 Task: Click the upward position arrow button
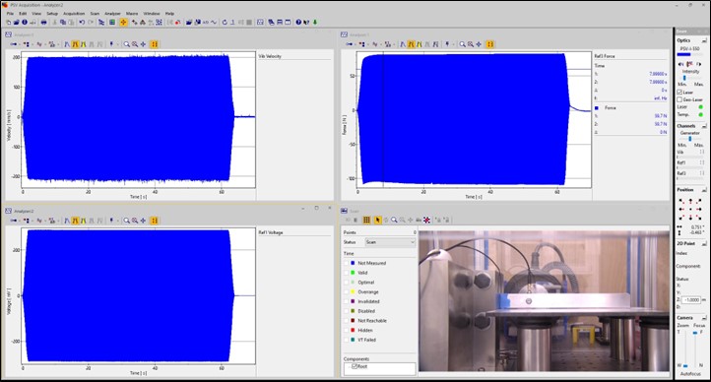(690, 201)
